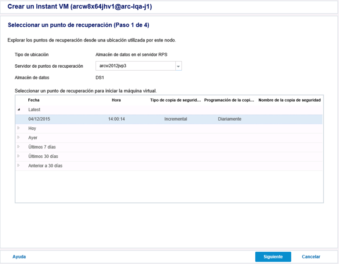Click the Ayer group label
339x264 pixels.
tap(33, 137)
